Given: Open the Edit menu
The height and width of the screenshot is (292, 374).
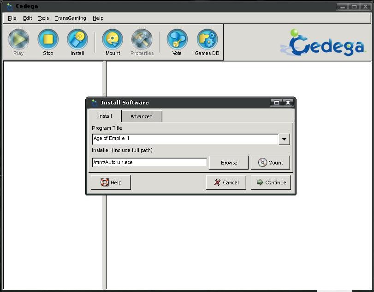Looking at the screenshot, I should 27,18.
